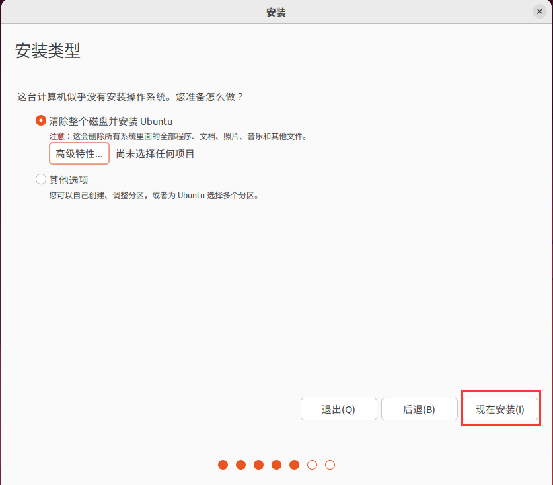Screen dimensions: 553x485
Task: Click the red 注意 warning text
Action: [56, 137]
